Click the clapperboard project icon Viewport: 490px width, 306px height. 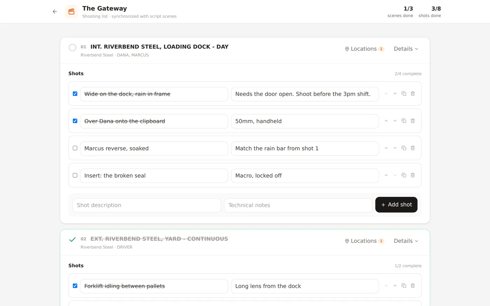[71, 12]
